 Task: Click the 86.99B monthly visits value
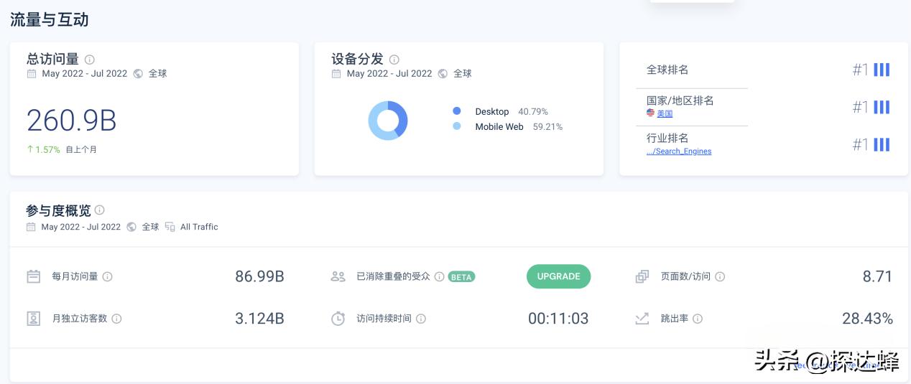[259, 276]
